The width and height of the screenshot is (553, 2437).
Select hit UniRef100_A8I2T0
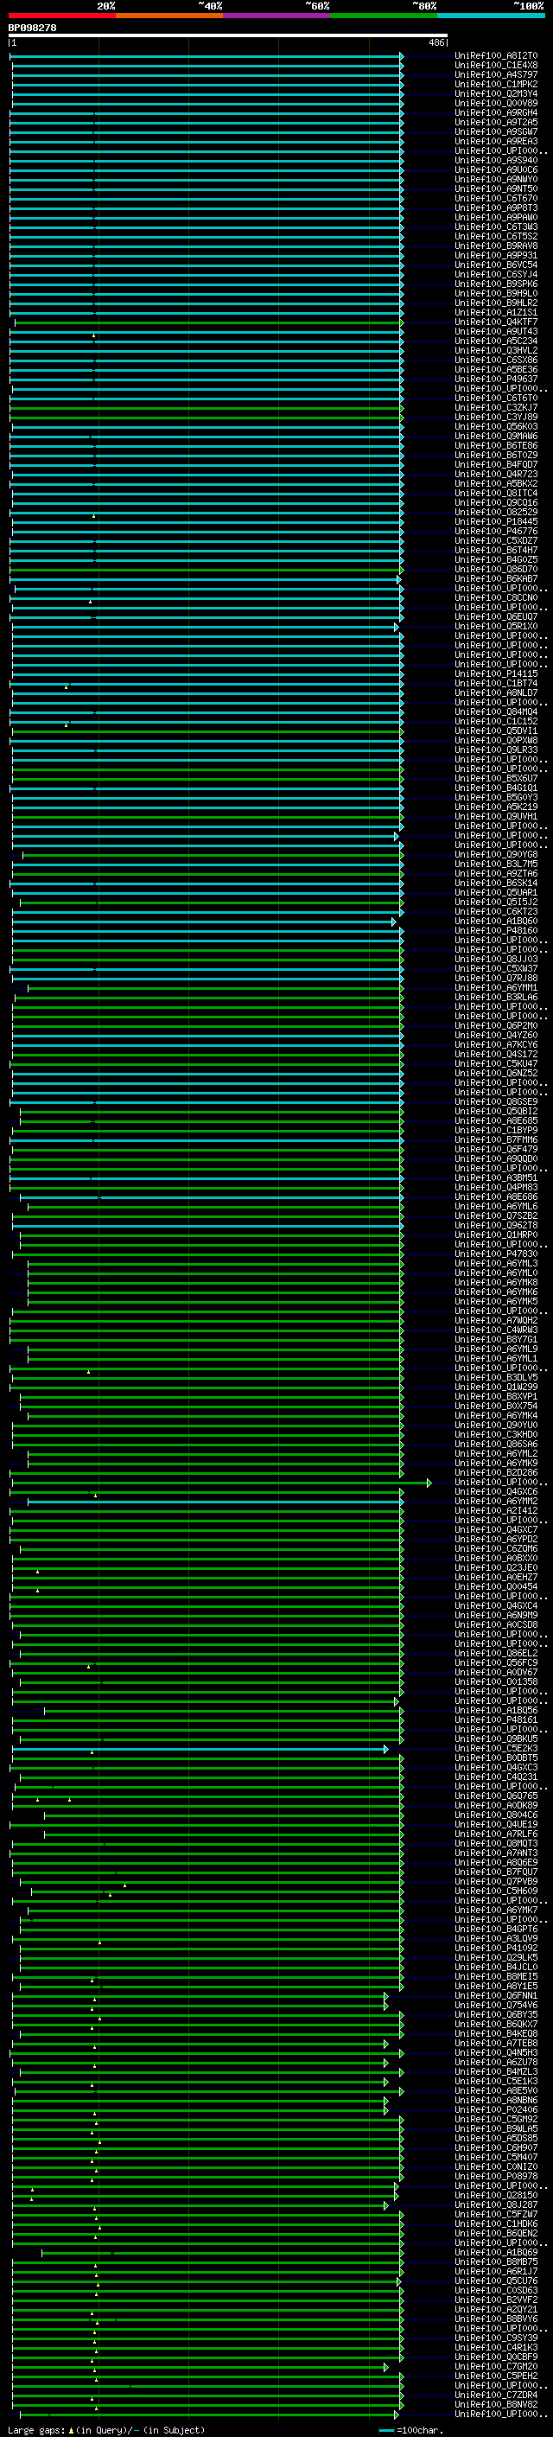(x=496, y=57)
